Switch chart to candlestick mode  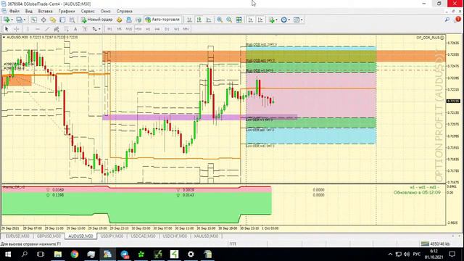pyautogui.click(x=199, y=20)
